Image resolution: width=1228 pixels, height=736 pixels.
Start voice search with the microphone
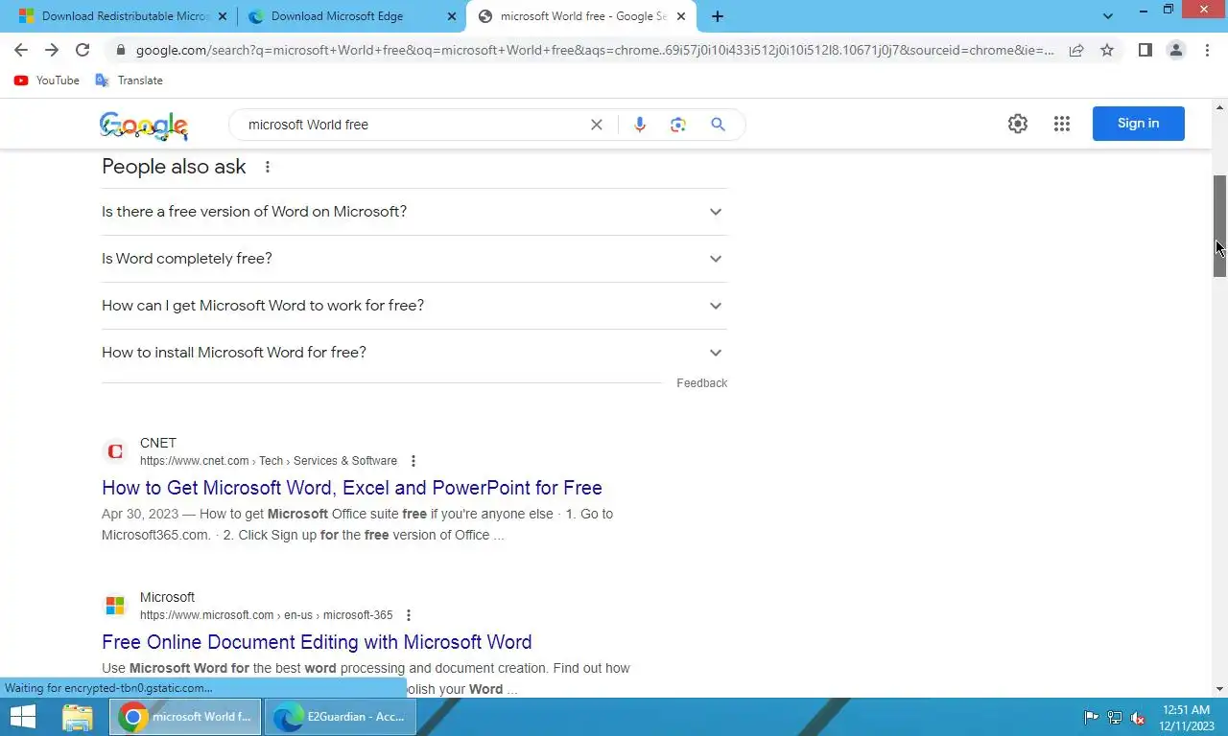[x=640, y=125]
